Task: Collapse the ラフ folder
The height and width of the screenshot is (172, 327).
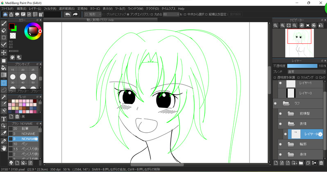Action: (x=286, y=104)
